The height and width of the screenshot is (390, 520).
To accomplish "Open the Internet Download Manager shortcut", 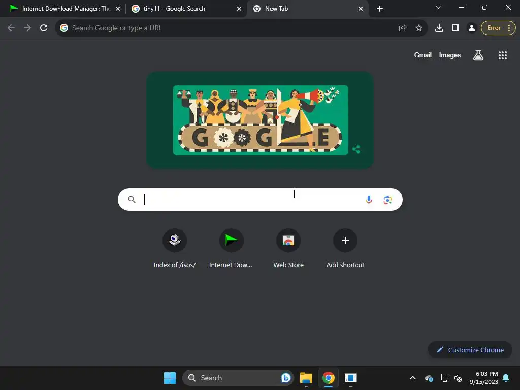I will 231,248.
